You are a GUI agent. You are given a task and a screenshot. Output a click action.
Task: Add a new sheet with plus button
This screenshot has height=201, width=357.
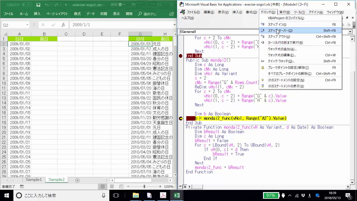(78, 180)
